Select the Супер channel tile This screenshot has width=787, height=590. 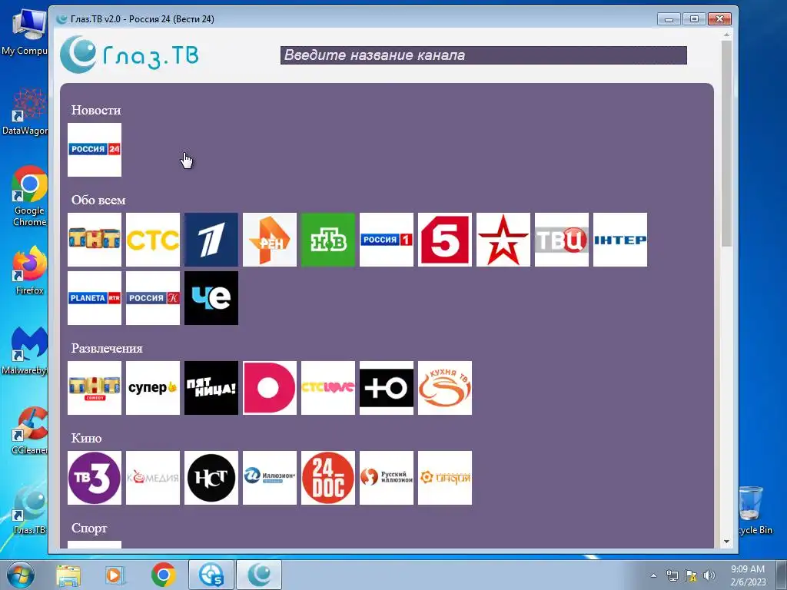coord(153,388)
